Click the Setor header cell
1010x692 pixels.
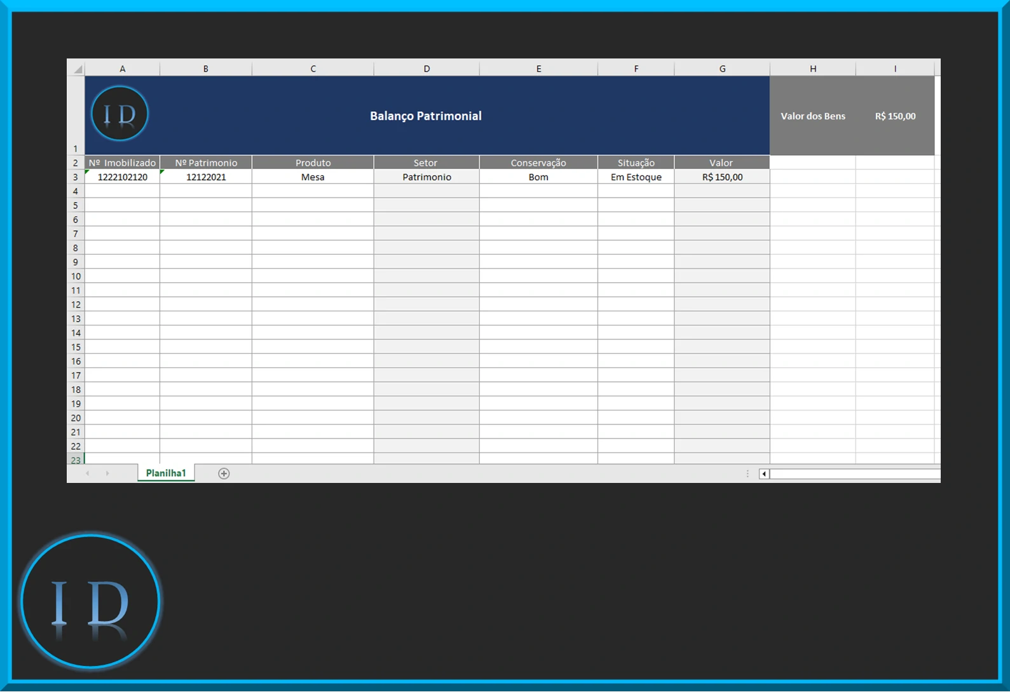click(x=427, y=163)
